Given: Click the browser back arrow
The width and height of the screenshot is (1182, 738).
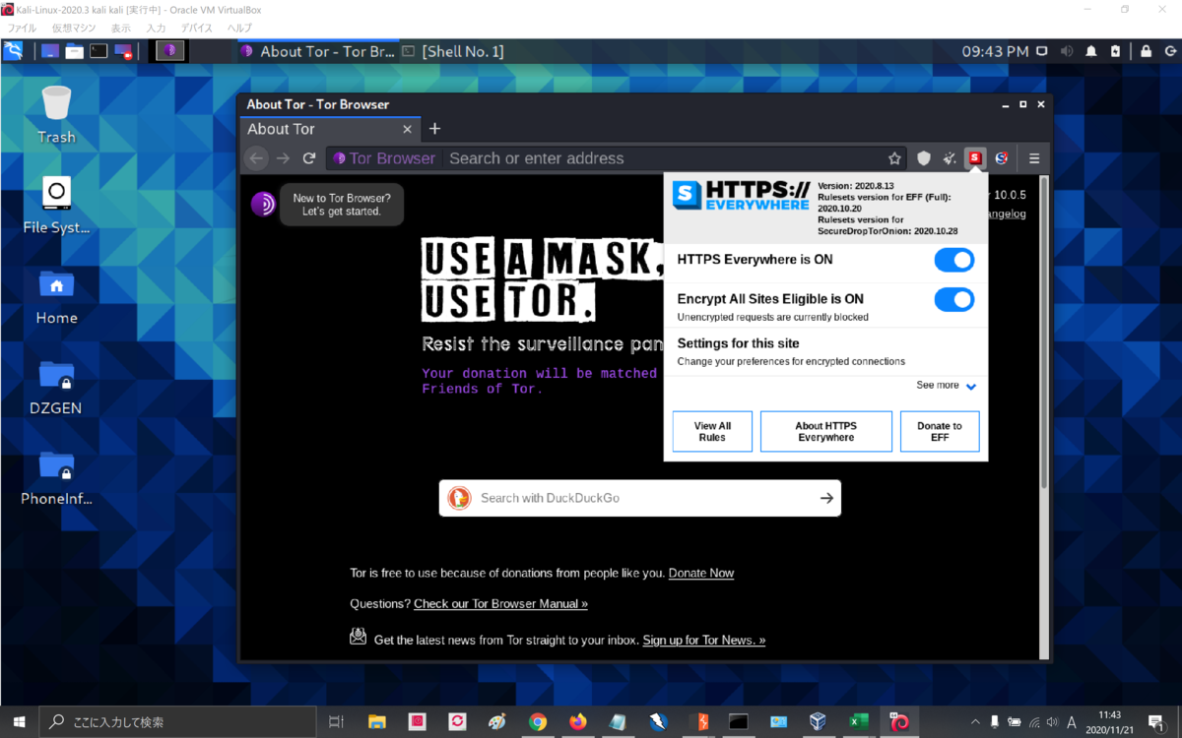Looking at the screenshot, I should point(256,157).
